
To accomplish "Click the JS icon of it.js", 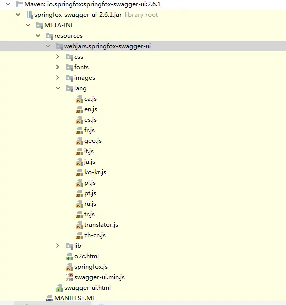I will click(79, 151).
